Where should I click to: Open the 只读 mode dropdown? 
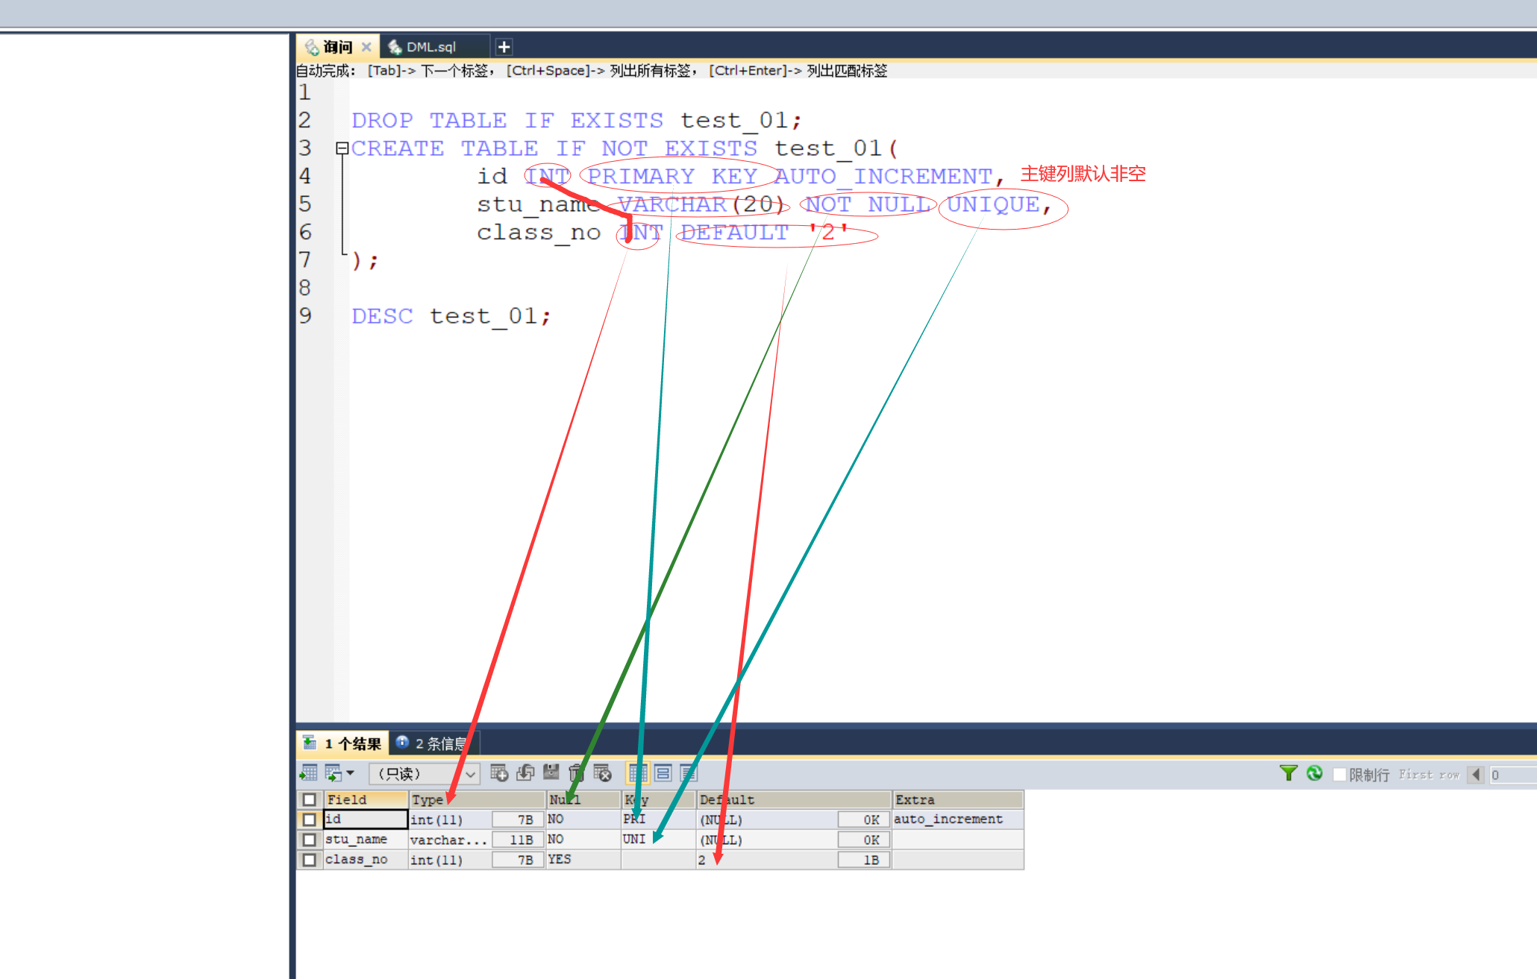tap(470, 774)
